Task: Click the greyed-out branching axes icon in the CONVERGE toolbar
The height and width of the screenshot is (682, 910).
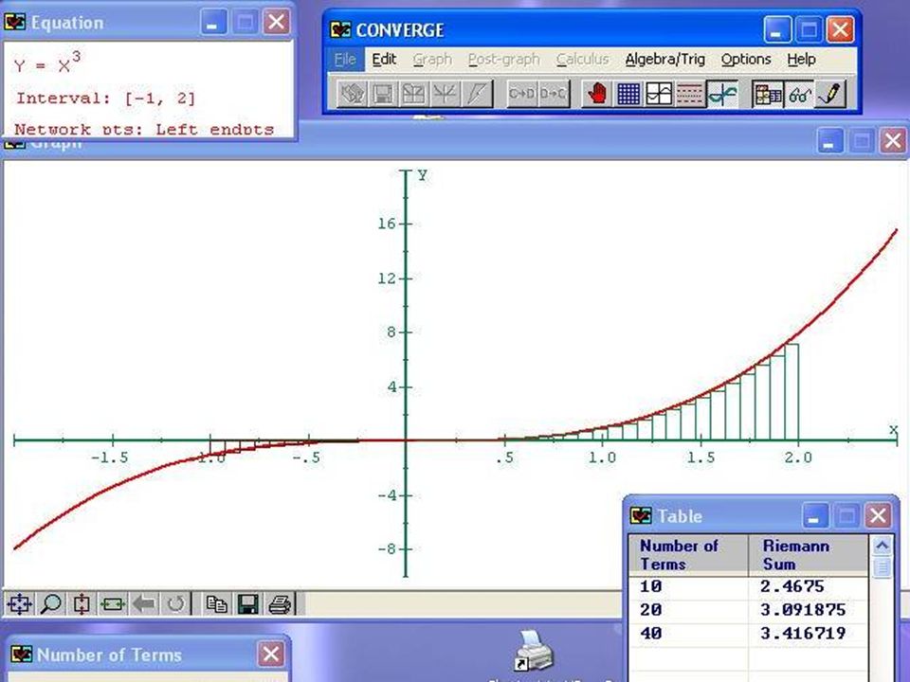Action: click(x=446, y=94)
